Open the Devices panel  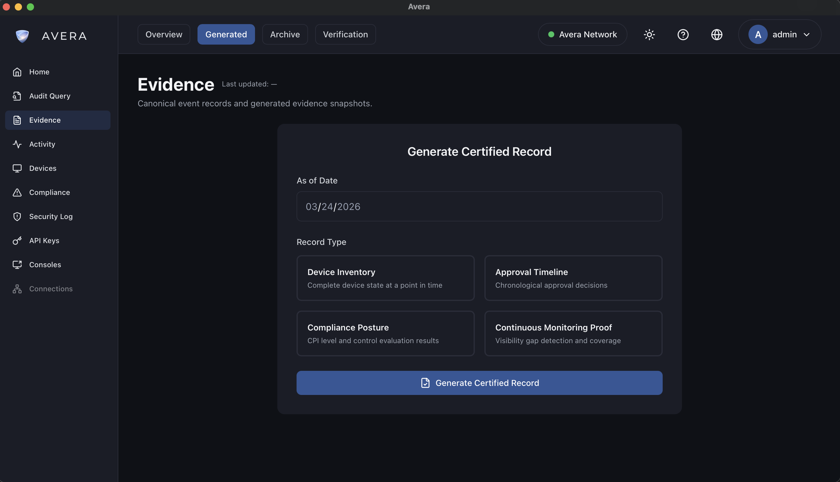click(x=43, y=168)
